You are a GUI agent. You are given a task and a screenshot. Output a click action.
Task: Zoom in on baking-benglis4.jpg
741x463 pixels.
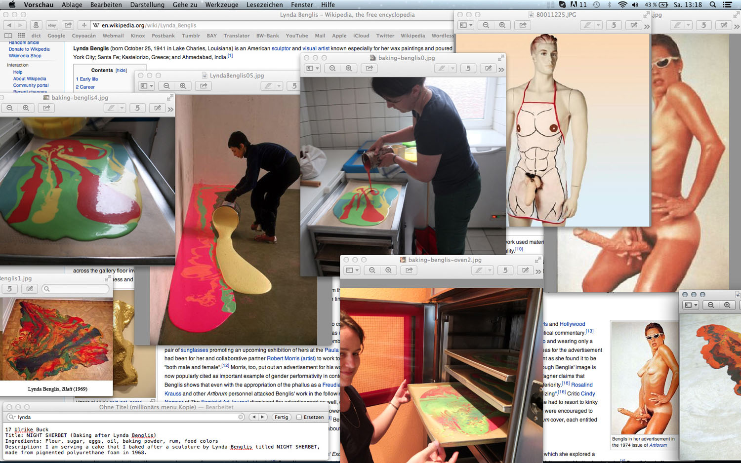click(x=26, y=108)
